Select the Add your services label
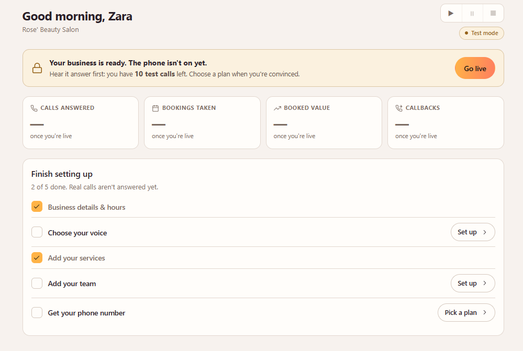Image resolution: width=523 pixels, height=351 pixels. (x=76, y=258)
